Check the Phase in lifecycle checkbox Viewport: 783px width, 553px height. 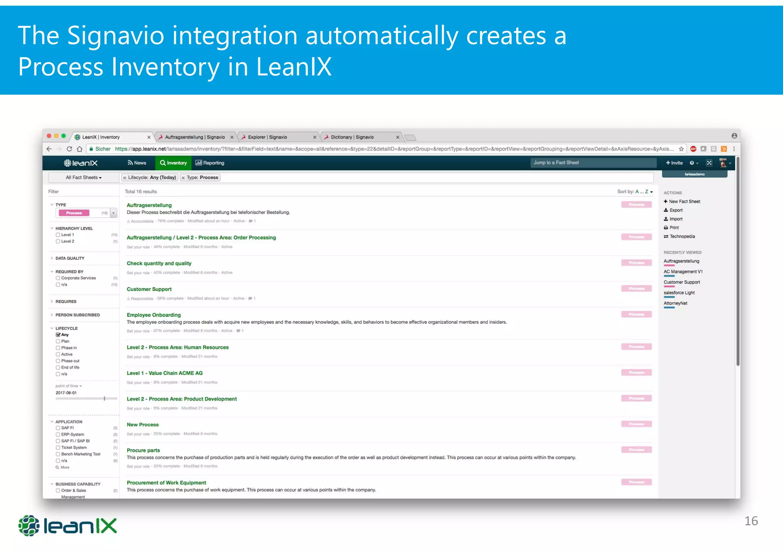click(x=58, y=348)
